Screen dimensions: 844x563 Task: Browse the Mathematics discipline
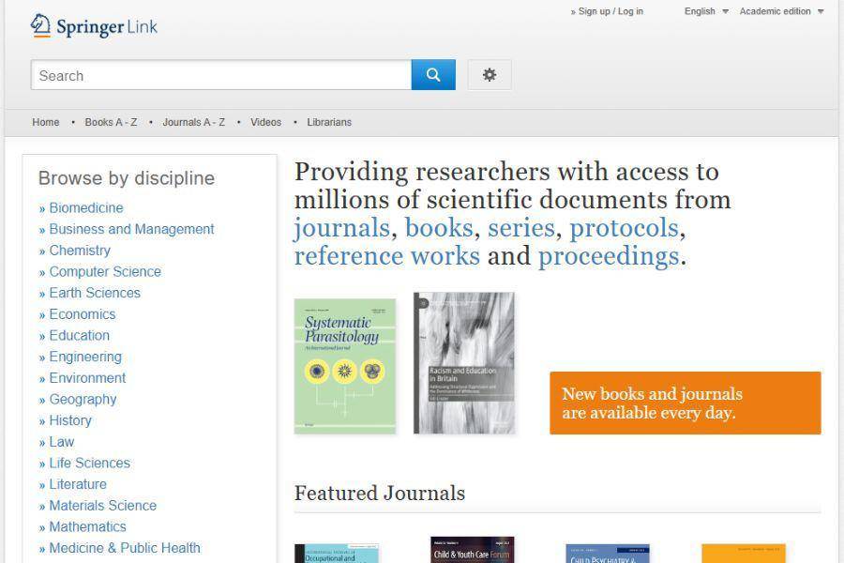click(x=88, y=527)
